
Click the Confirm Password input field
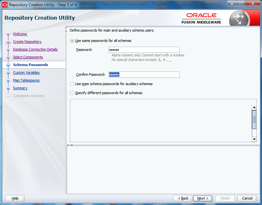pyautogui.click(x=144, y=74)
